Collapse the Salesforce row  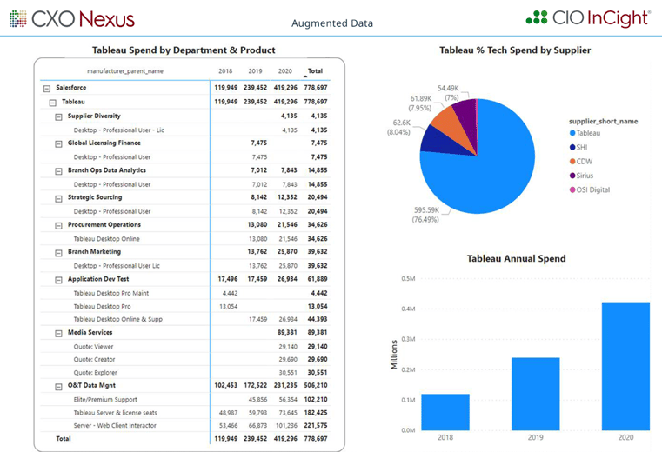[x=46, y=88]
